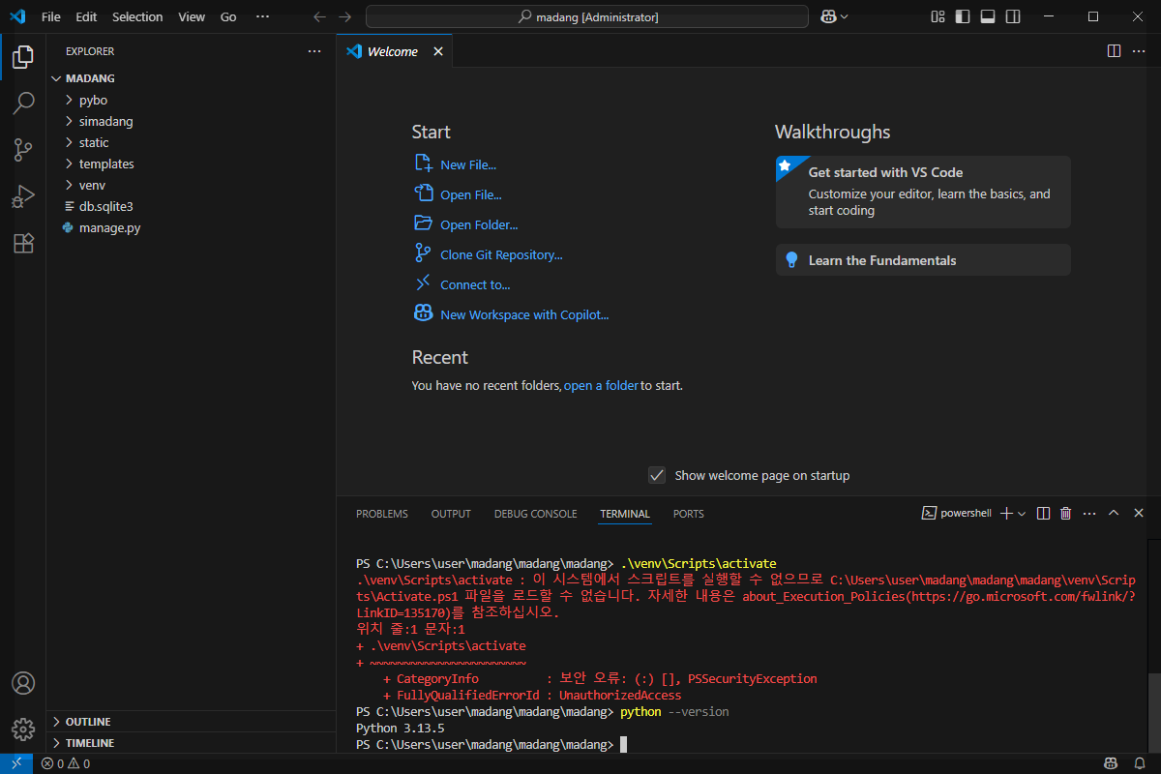Screen dimensions: 1161x774
Task: Open the Extensions view
Action: (x=23, y=243)
